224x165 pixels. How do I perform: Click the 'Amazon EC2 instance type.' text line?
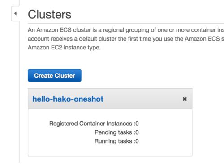pos(64,48)
